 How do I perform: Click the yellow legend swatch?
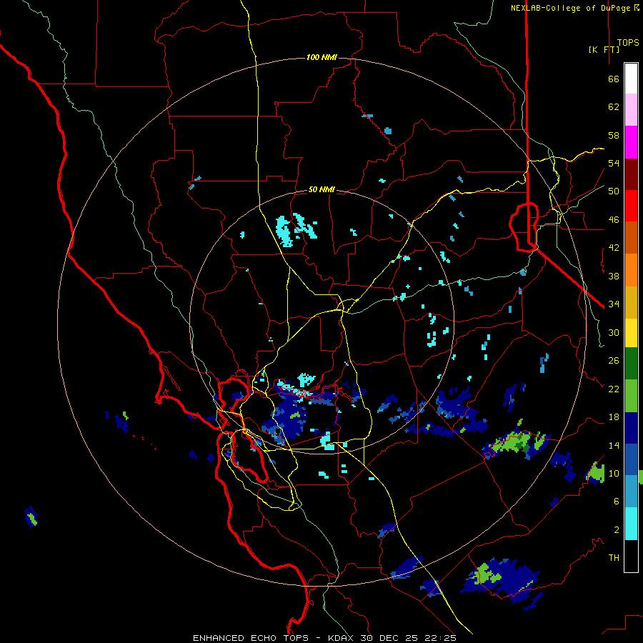[631, 333]
